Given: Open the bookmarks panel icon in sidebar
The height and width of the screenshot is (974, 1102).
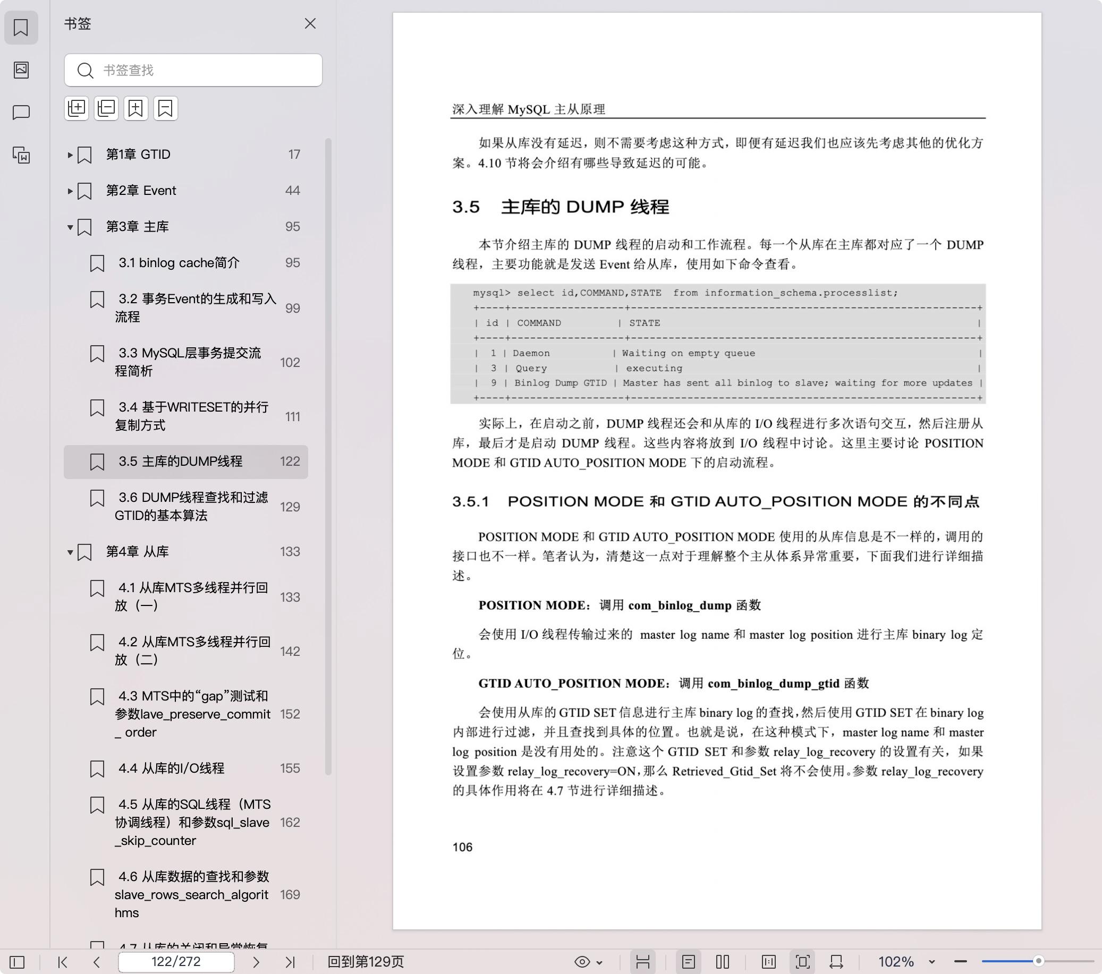Looking at the screenshot, I should pos(21,28).
